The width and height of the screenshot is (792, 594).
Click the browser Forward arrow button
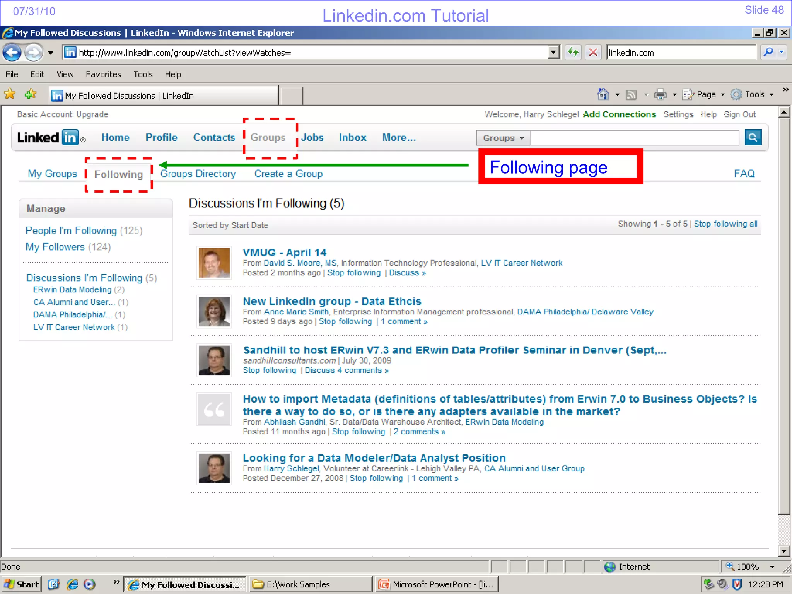point(33,52)
